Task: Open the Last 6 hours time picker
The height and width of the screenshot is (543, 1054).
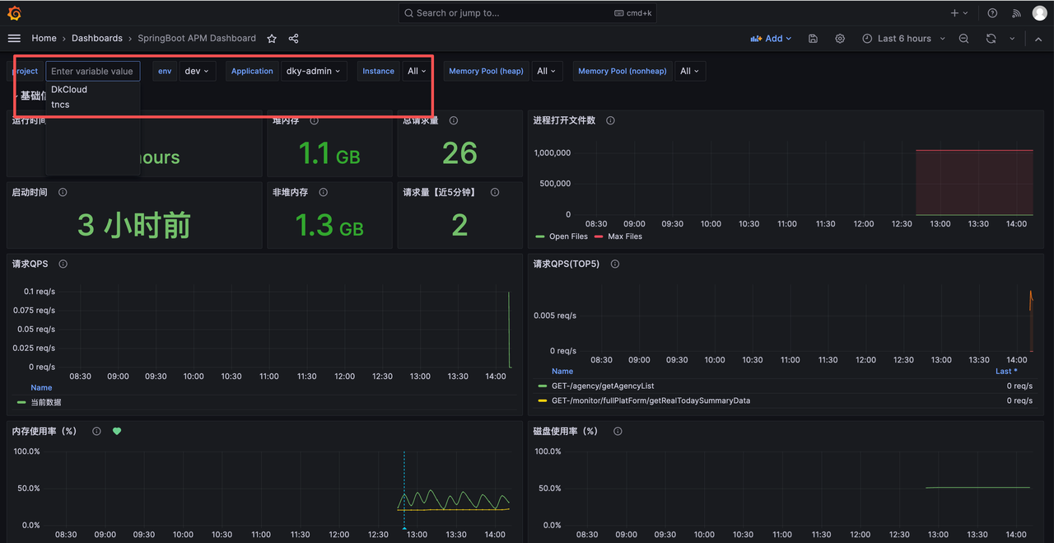Action: pos(903,39)
